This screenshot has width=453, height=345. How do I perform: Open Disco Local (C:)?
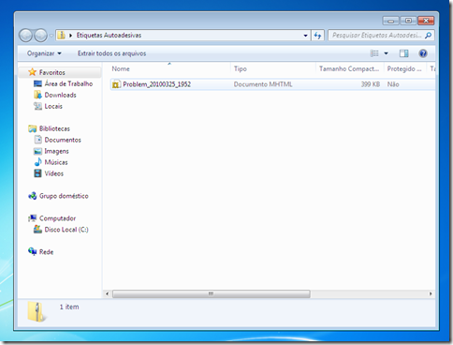(x=66, y=230)
